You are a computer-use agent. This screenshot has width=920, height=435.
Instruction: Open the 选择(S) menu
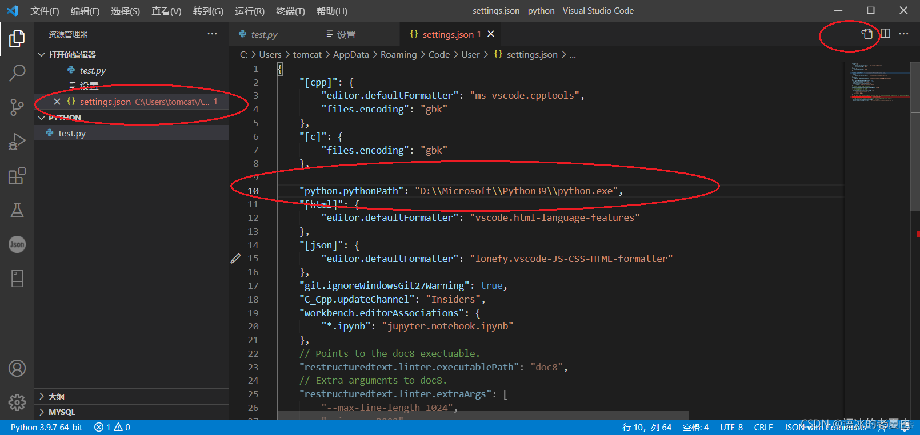[125, 11]
